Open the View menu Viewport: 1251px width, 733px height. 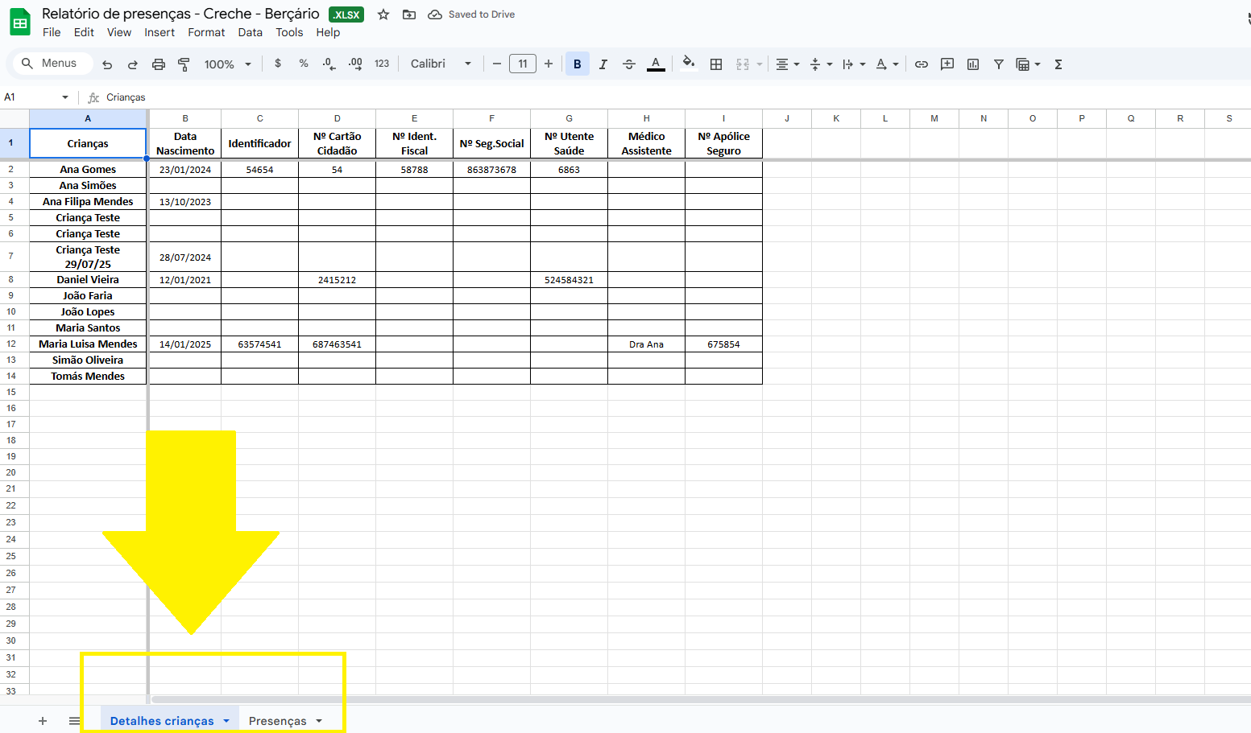tap(119, 32)
